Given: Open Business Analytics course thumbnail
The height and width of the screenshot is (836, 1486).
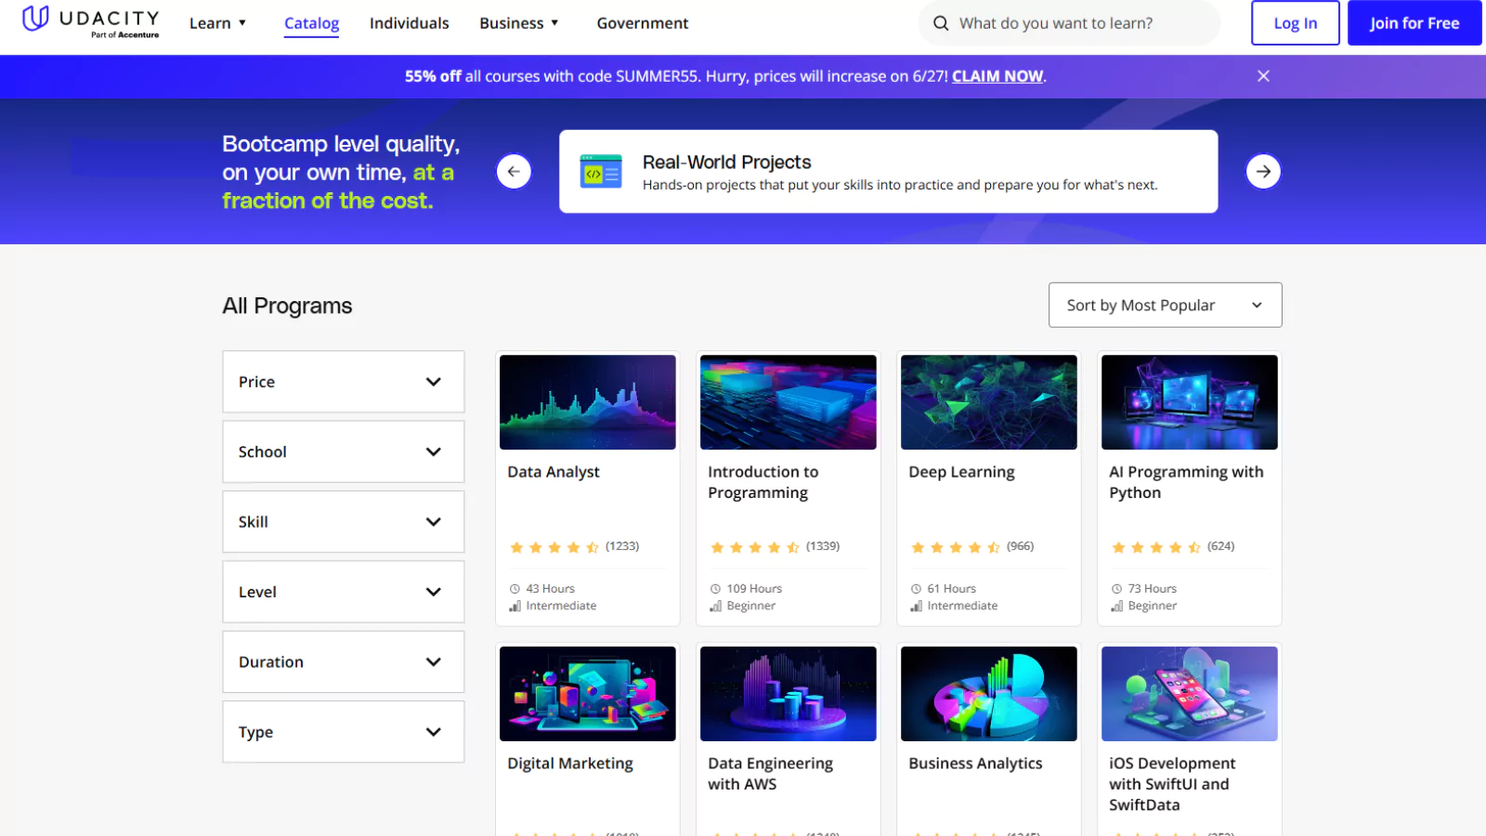Looking at the screenshot, I should [x=989, y=694].
